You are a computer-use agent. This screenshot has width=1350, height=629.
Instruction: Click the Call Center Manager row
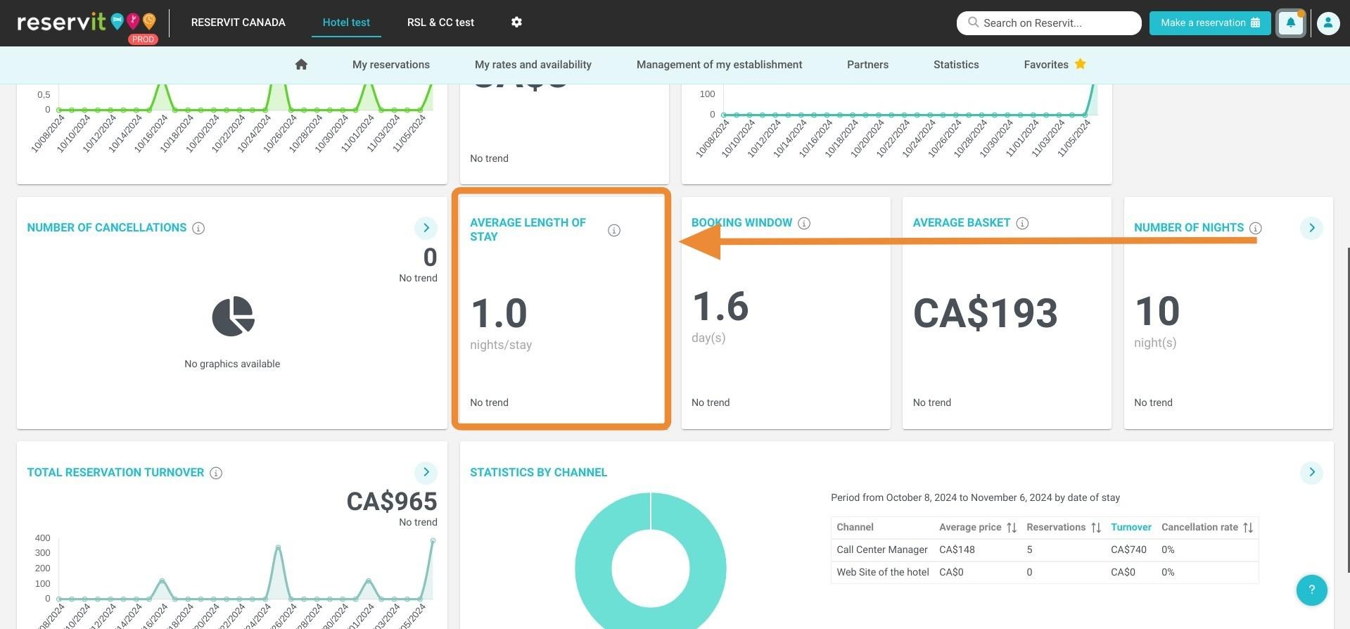pos(1044,549)
